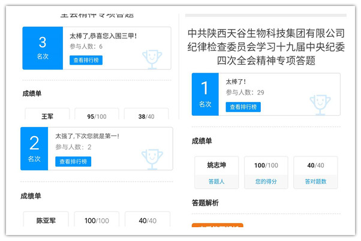Open 查看排行榜 in the rank 3 card
Screen dimensions: 361x241
(x=87, y=60)
